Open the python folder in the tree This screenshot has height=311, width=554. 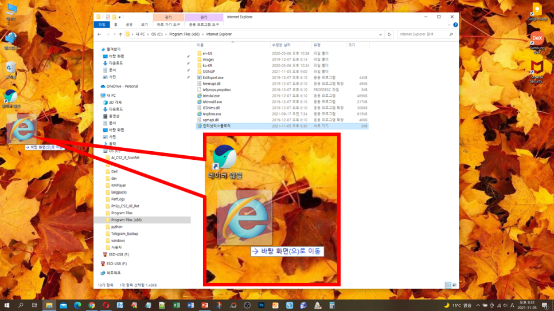click(116, 227)
